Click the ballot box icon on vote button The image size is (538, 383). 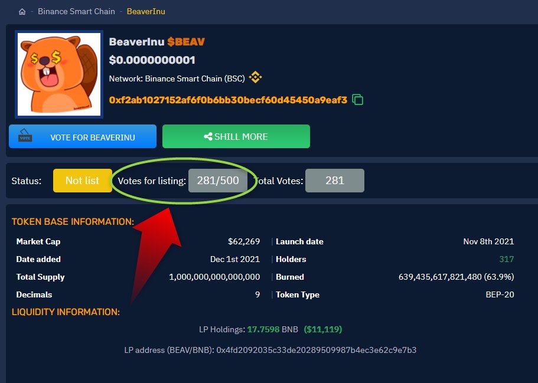(x=25, y=135)
